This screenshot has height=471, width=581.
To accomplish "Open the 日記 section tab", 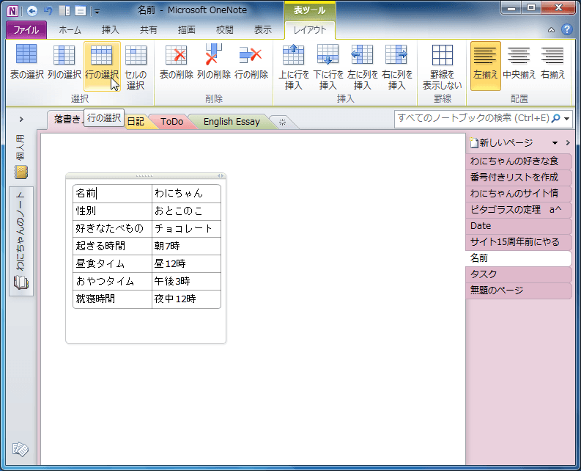I will pos(136,122).
